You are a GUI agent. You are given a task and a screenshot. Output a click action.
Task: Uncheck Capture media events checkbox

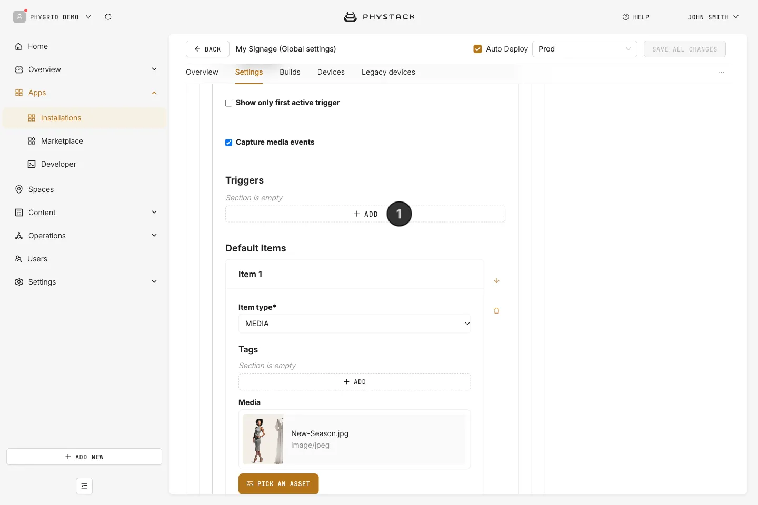(x=228, y=143)
